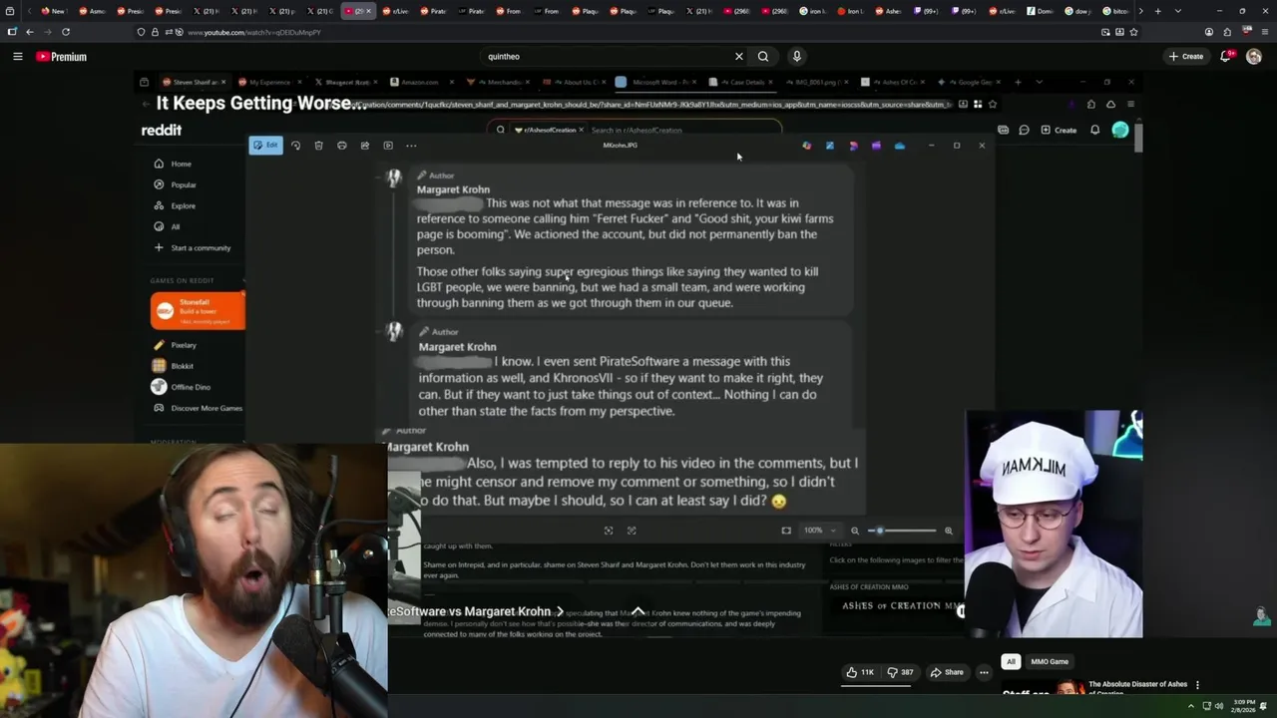Screen dimensions: 1277x718
Task: Open more actions beside Share
Action: (984, 672)
